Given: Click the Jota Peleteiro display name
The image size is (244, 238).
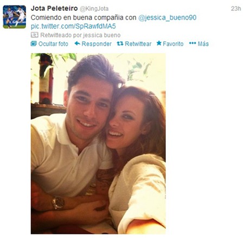Looking at the screenshot, I should 54,8.
